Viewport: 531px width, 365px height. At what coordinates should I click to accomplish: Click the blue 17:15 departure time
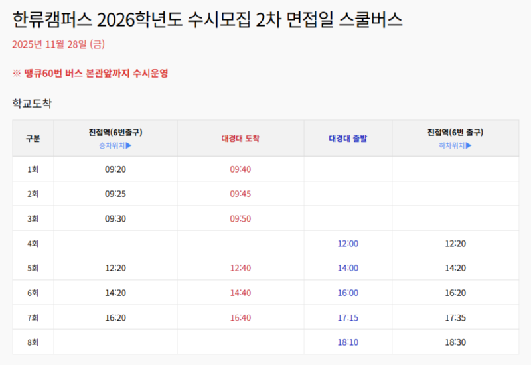point(348,318)
